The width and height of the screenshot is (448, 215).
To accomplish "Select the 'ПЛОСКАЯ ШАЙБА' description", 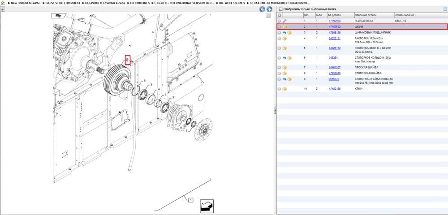I will tap(366, 68).
